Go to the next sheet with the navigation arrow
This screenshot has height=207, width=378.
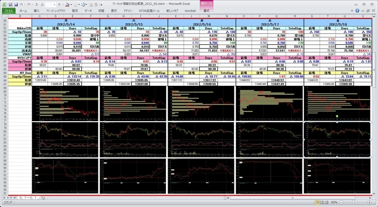click(11, 198)
